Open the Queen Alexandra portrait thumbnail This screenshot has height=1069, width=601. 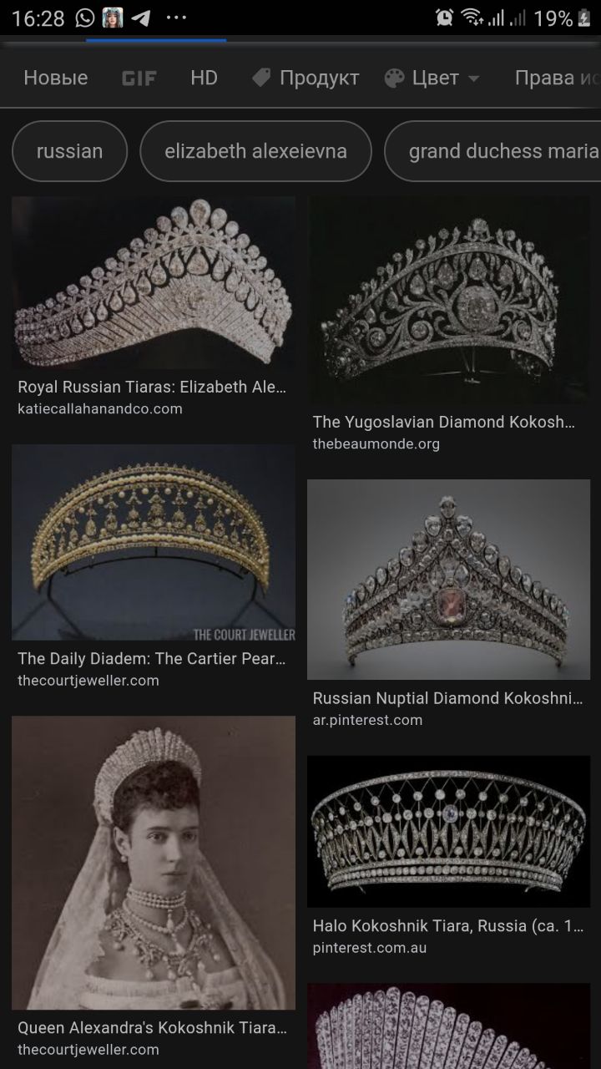[154, 863]
